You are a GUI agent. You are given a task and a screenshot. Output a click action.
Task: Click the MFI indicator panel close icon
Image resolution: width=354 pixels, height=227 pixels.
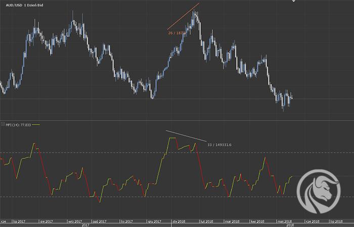coord(3,124)
